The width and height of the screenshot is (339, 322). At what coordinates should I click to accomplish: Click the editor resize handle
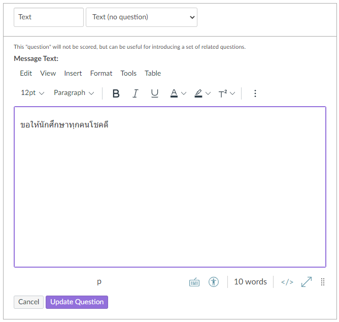click(323, 282)
